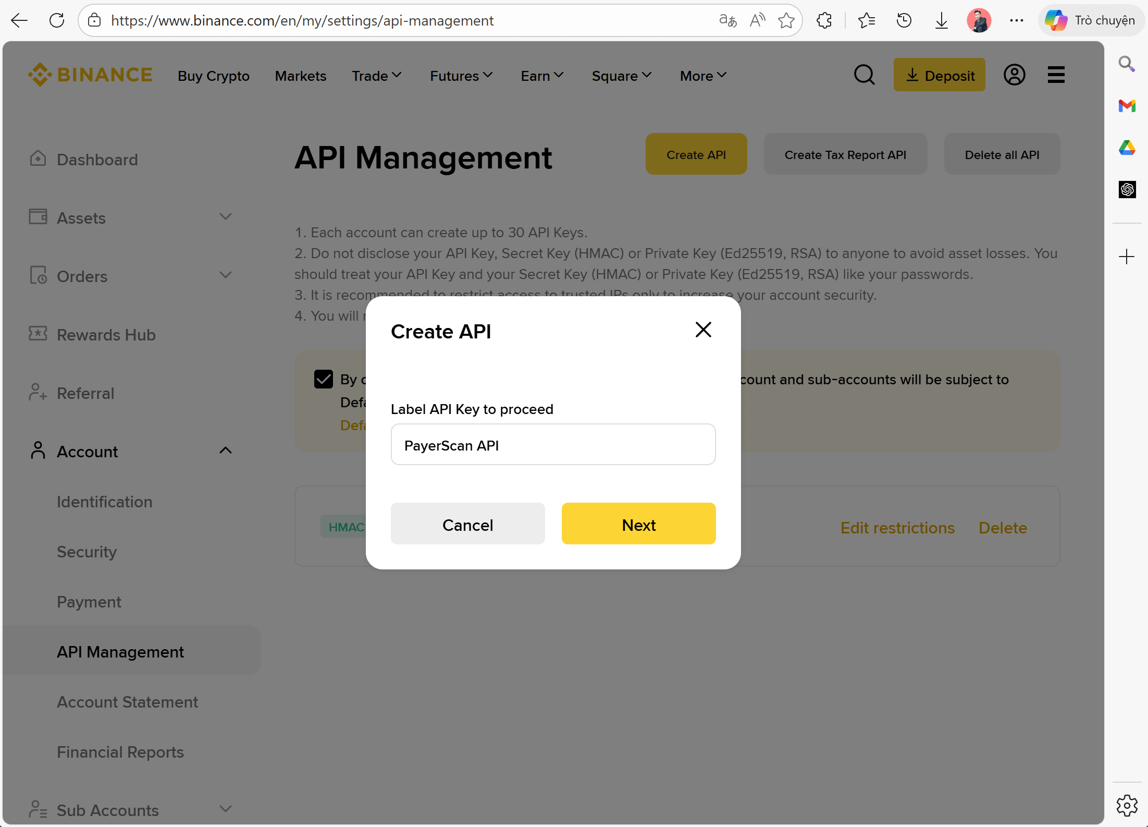The height and width of the screenshot is (827, 1148).
Task: Open the browser Downloads icon
Action: coord(941,20)
